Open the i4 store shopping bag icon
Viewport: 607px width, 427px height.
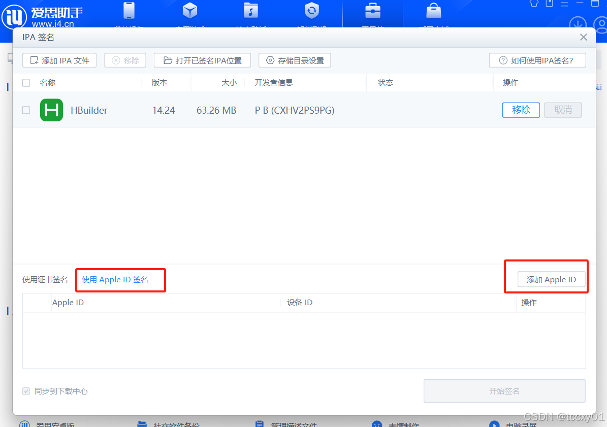click(434, 11)
